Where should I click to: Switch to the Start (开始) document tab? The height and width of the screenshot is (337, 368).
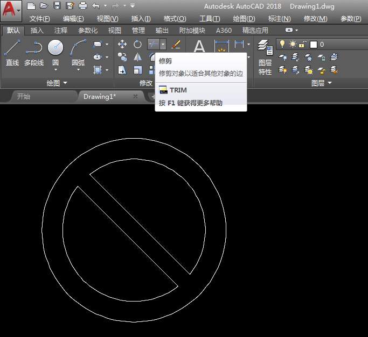(x=24, y=96)
